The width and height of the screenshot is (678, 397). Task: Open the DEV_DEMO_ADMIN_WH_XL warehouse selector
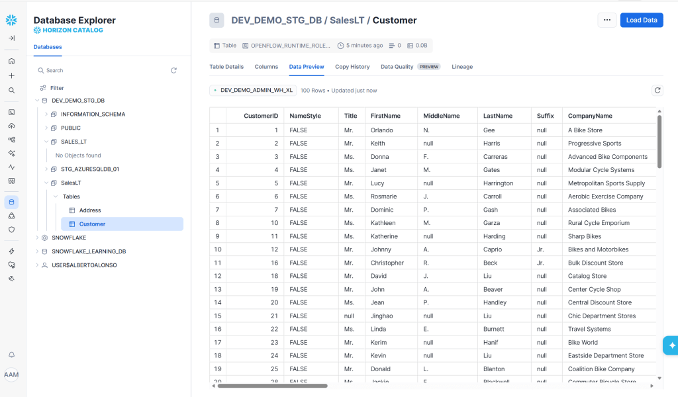[252, 90]
